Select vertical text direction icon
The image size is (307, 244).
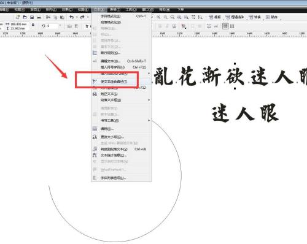click(232, 26)
